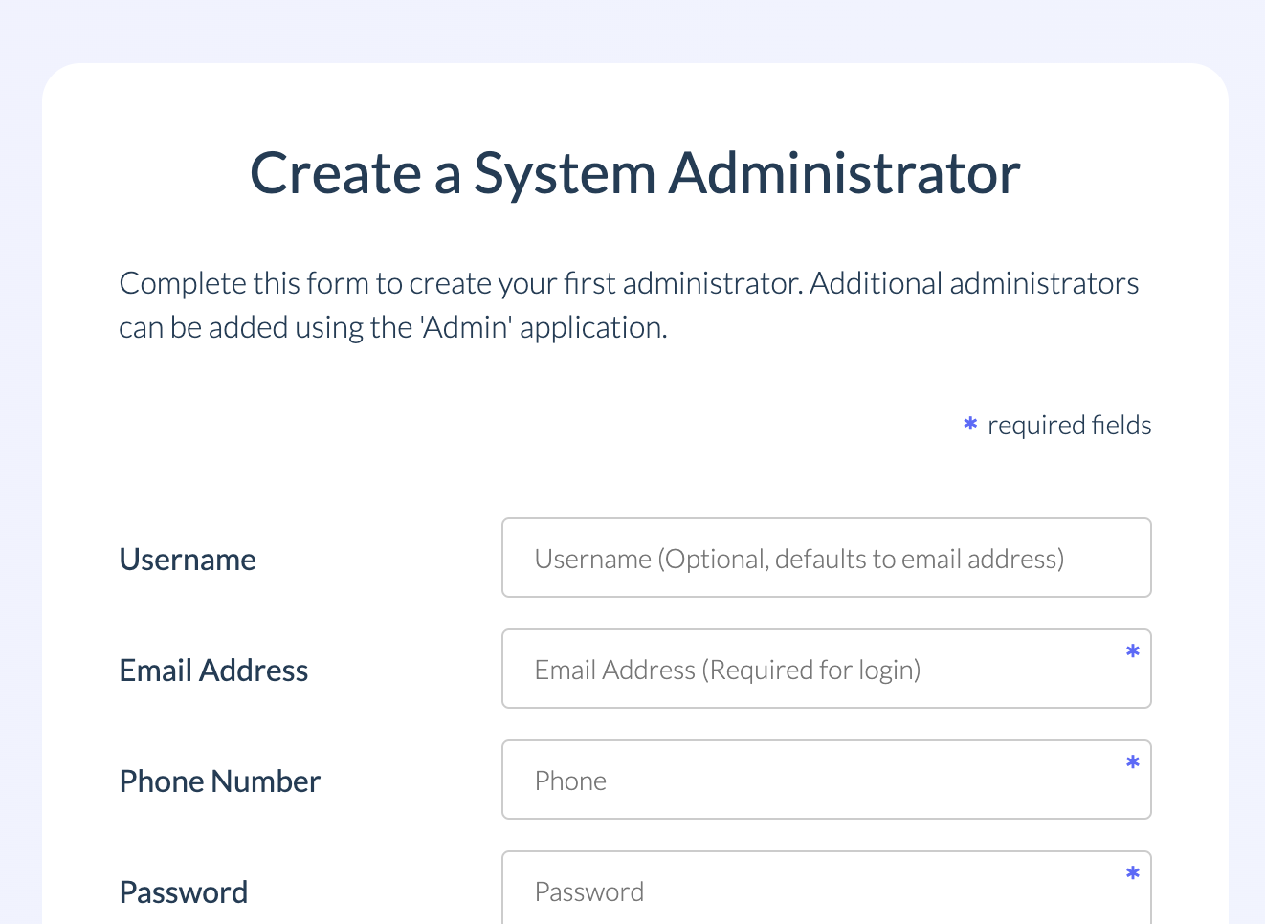Click the asterisk in the Phone field
Image resolution: width=1265 pixels, height=924 pixels.
[x=1132, y=762]
